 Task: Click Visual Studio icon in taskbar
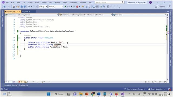click(x=122, y=94)
